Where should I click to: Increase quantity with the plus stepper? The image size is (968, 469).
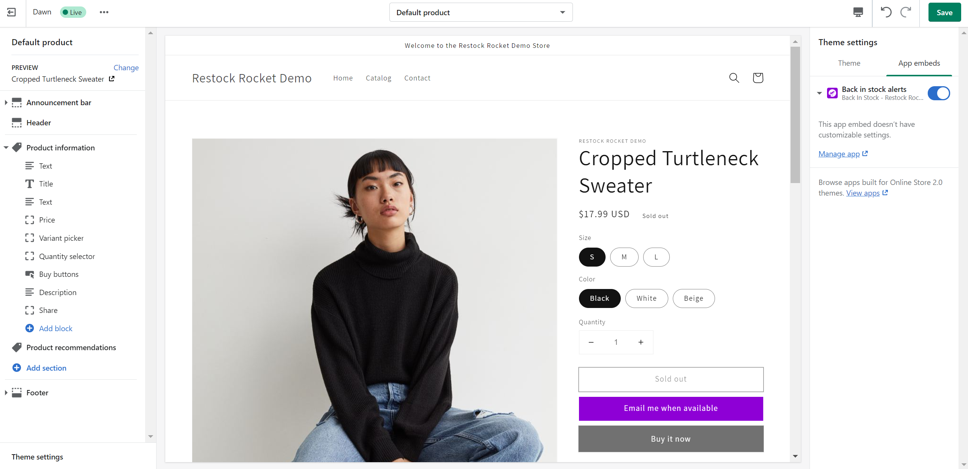pos(641,342)
